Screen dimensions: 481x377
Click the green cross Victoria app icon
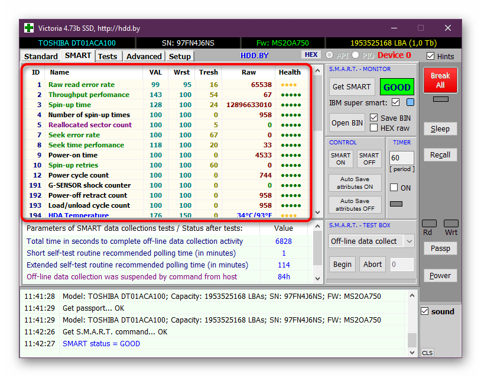point(29,28)
